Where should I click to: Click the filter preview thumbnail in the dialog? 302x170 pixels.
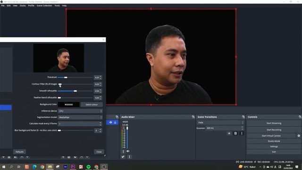(x=59, y=58)
